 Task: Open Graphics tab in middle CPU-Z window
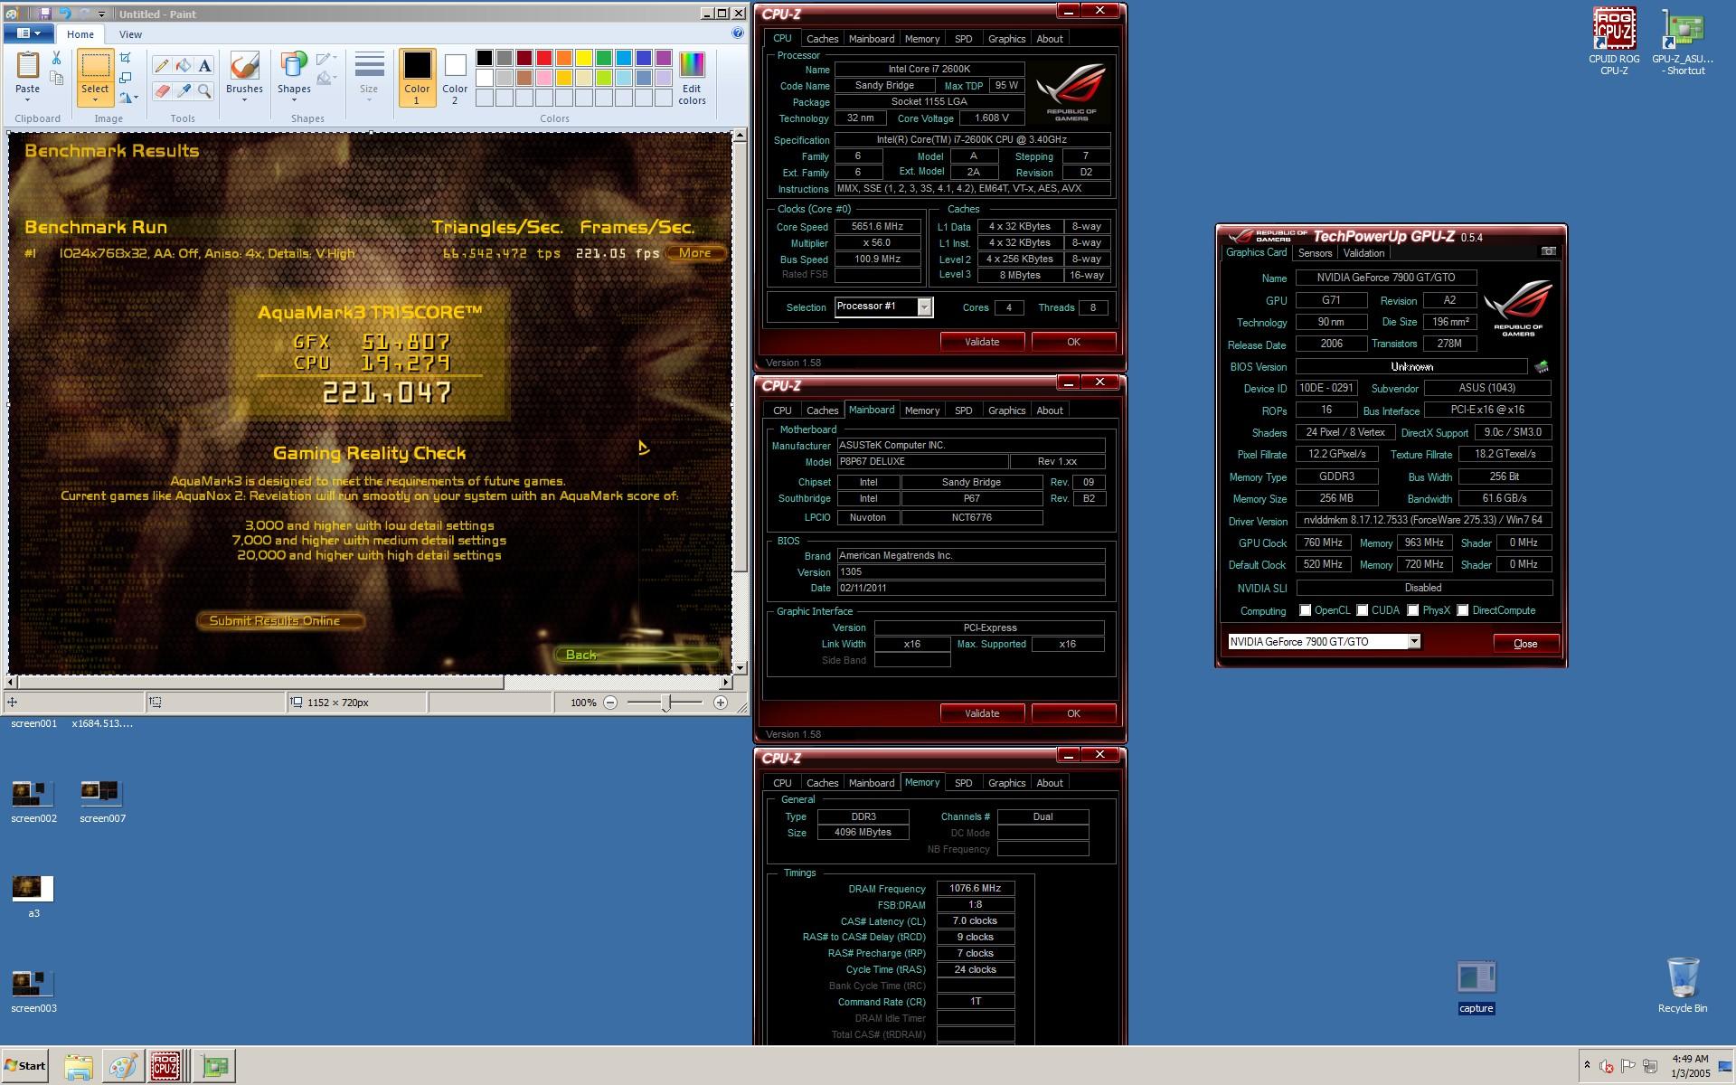pos(1006,410)
